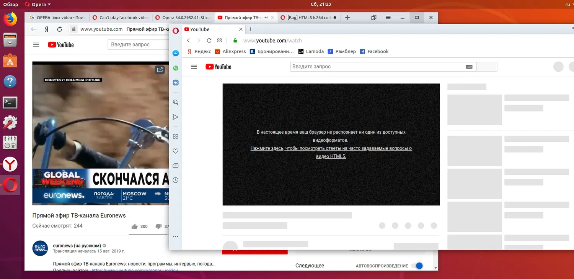Open start page grid icon in Opera toolbar

coord(220,40)
